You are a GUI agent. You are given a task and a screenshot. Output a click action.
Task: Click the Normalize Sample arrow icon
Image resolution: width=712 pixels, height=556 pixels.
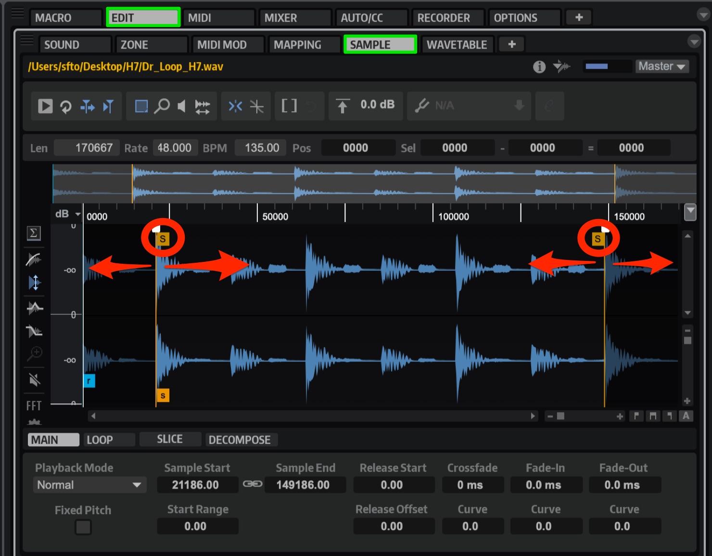[x=342, y=106]
